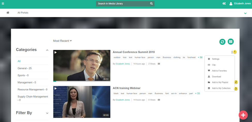Click the search magnifier icon
This screenshot has width=252, height=122.
click(151, 4)
